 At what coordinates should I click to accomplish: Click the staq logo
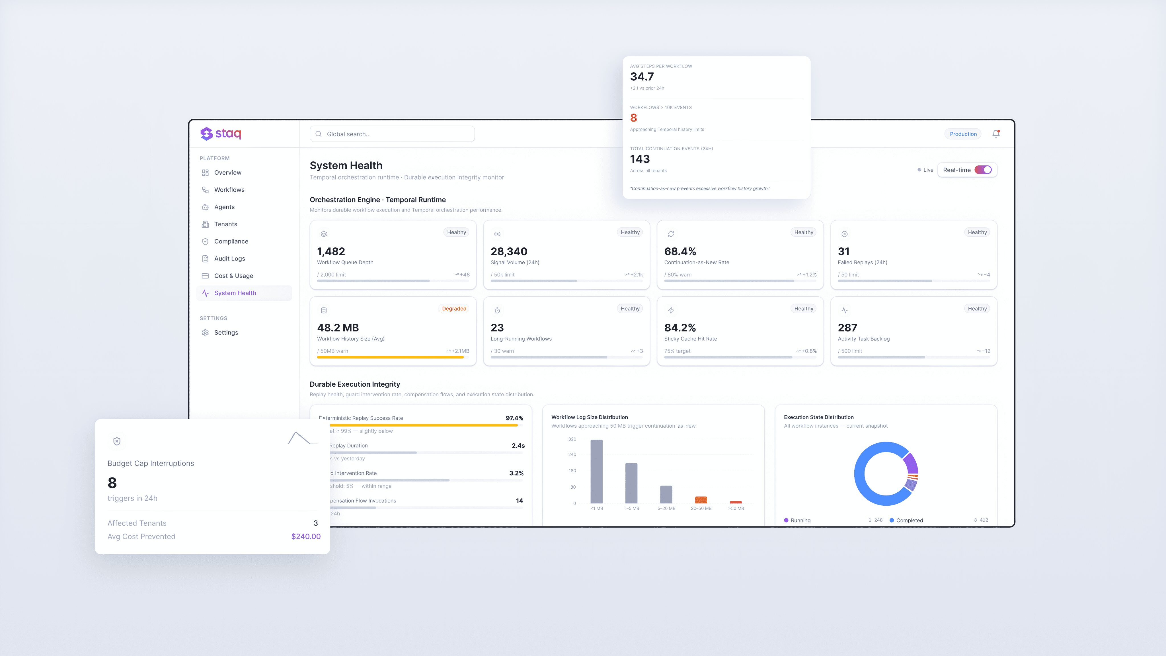[221, 134]
